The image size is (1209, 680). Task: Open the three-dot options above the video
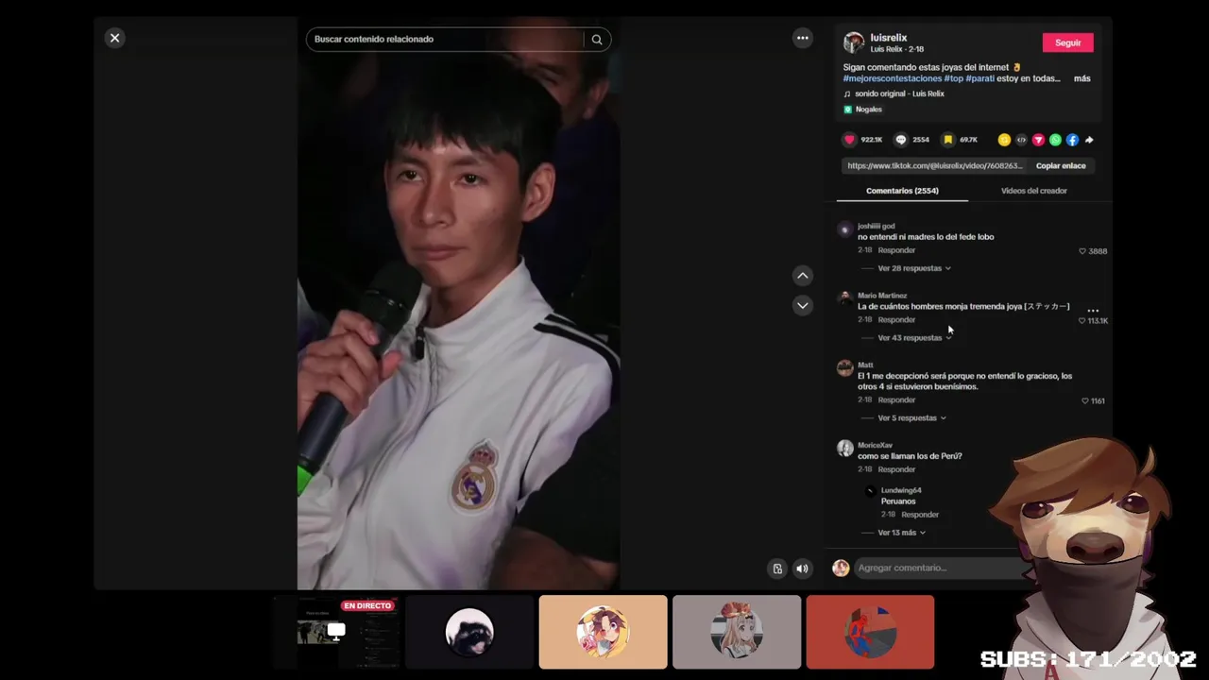pos(802,38)
